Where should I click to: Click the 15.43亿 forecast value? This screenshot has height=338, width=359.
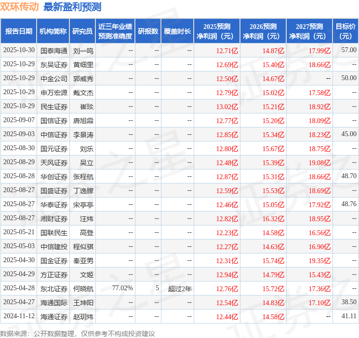coord(319,275)
